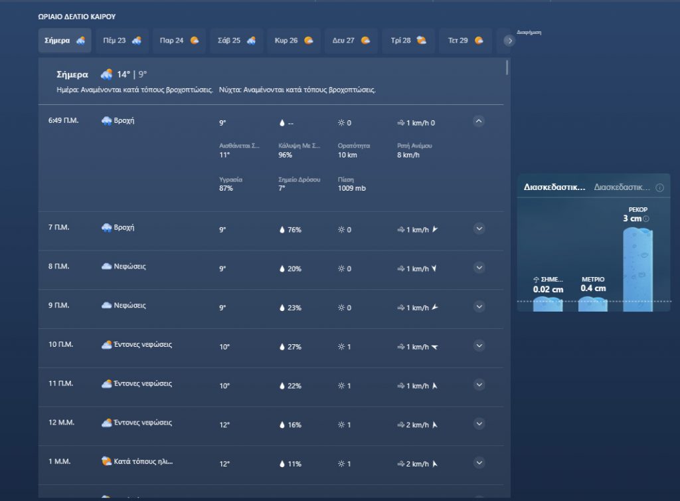The width and height of the screenshot is (680, 501).
Task: Show more days with the right arrow button
Action: (509, 41)
